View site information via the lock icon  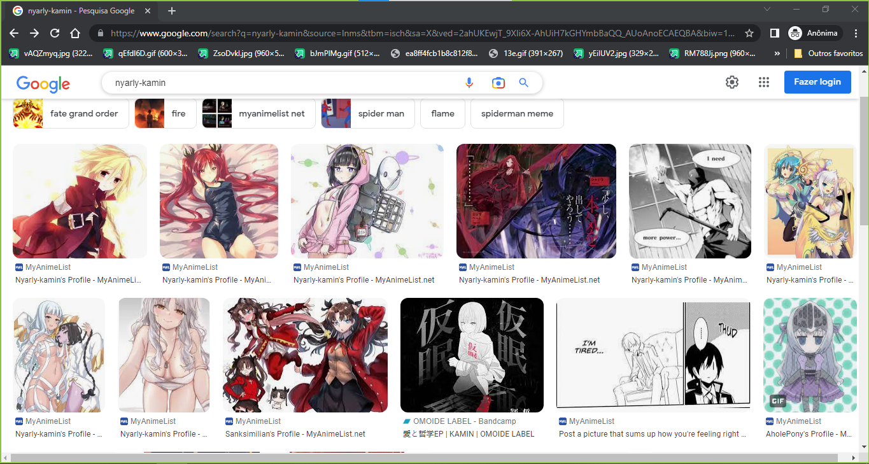coord(101,33)
